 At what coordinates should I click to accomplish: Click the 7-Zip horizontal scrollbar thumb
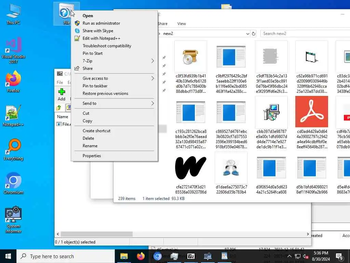(x=97, y=234)
